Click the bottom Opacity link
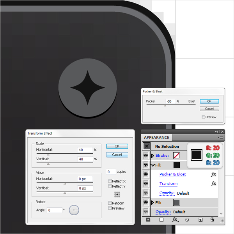Screen dimensions: 234x234 click(x=163, y=212)
